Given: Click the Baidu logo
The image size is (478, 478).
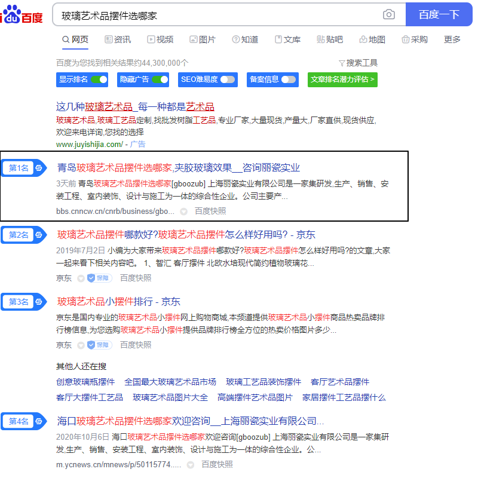Looking at the screenshot, I should click(x=22, y=14).
